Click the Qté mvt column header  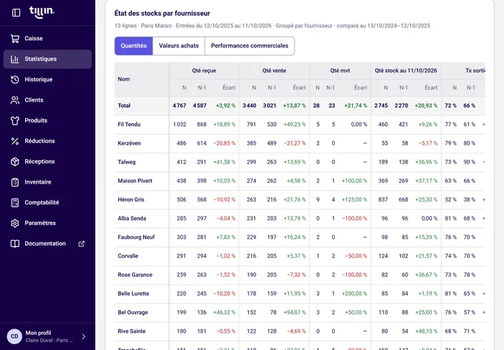pyautogui.click(x=340, y=71)
